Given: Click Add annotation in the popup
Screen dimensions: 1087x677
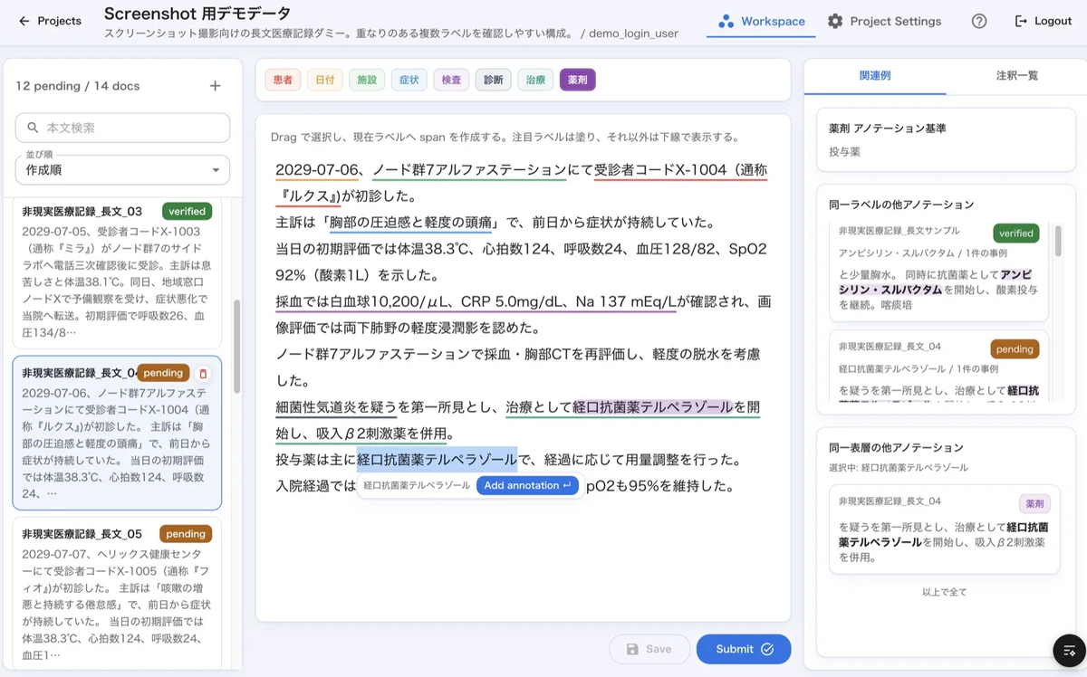Looking at the screenshot, I should click(x=527, y=485).
